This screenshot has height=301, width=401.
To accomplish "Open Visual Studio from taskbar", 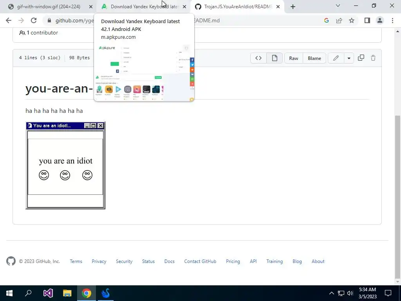I will [48, 293].
